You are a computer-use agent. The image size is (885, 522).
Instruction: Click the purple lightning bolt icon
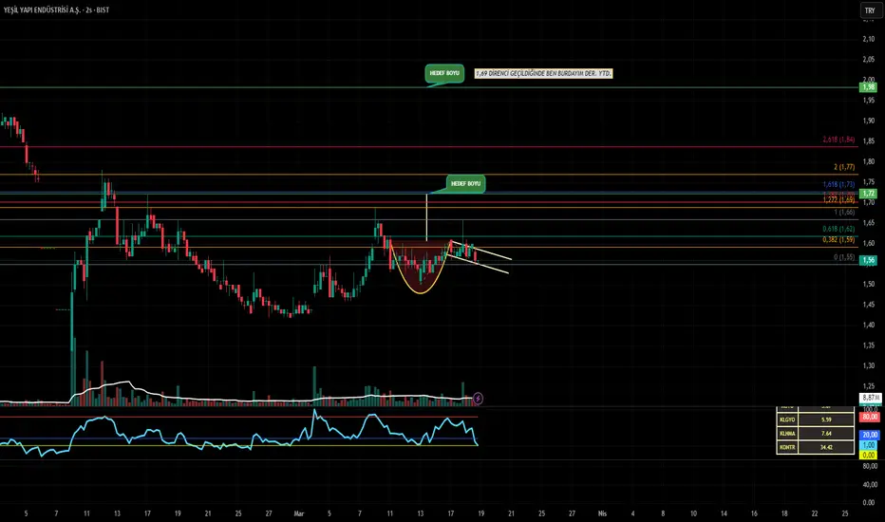[x=478, y=399]
